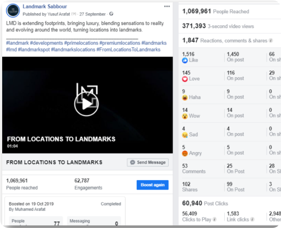This screenshot has width=281, height=228.
Task: Select the 60,940 Post Clicks stat
Action: coord(205,203)
